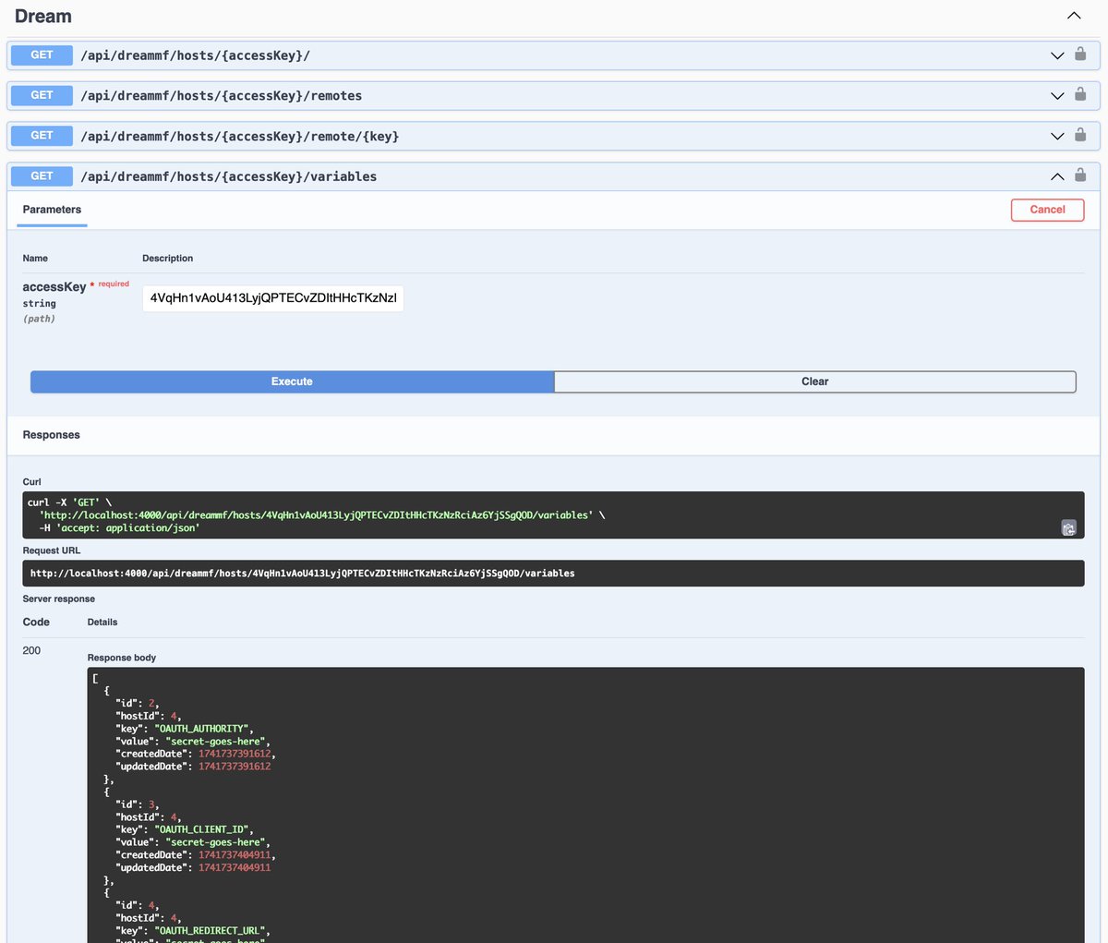1108x943 pixels.
Task: Collapse the Dream section with top chevron
Action: (x=1073, y=16)
